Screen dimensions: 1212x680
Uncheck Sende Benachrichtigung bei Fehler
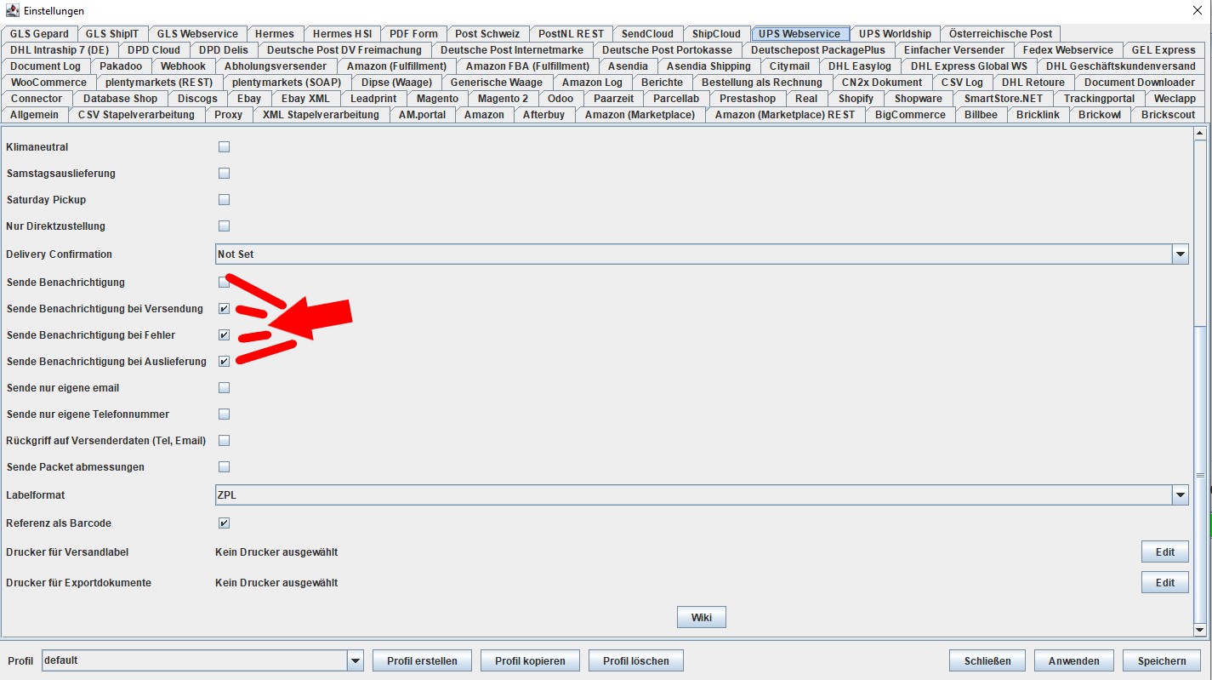pyautogui.click(x=225, y=335)
